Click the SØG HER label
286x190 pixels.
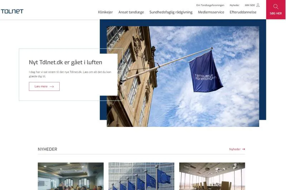click(x=276, y=14)
